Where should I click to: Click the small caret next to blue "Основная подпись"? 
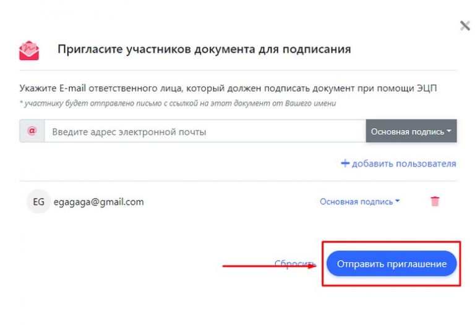coord(398,202)
